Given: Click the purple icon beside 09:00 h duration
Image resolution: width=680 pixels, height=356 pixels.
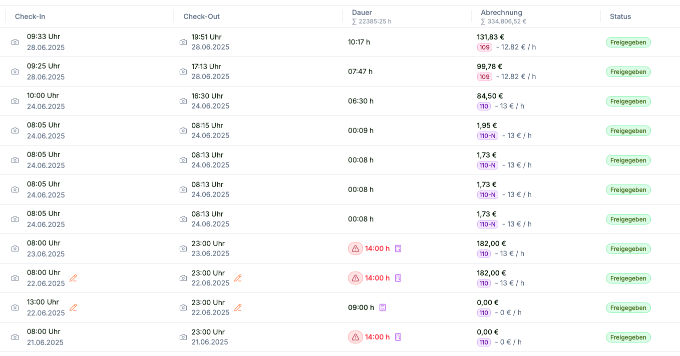Looking at the screenshot, I should tap(383, 307).
